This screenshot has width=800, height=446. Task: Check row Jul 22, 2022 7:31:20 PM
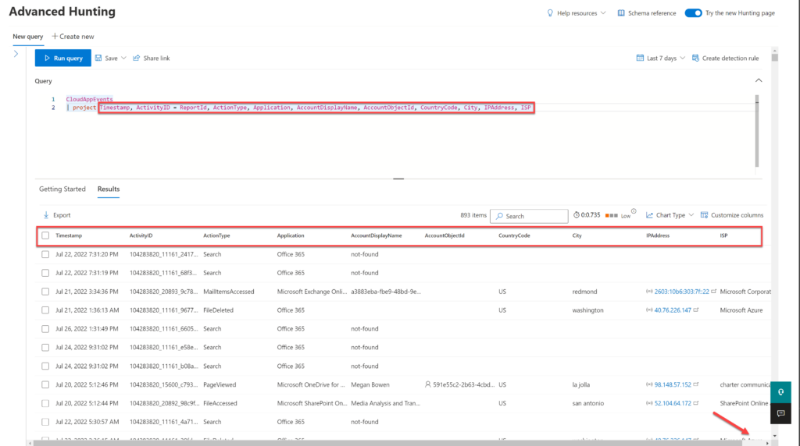pos(45,254)
